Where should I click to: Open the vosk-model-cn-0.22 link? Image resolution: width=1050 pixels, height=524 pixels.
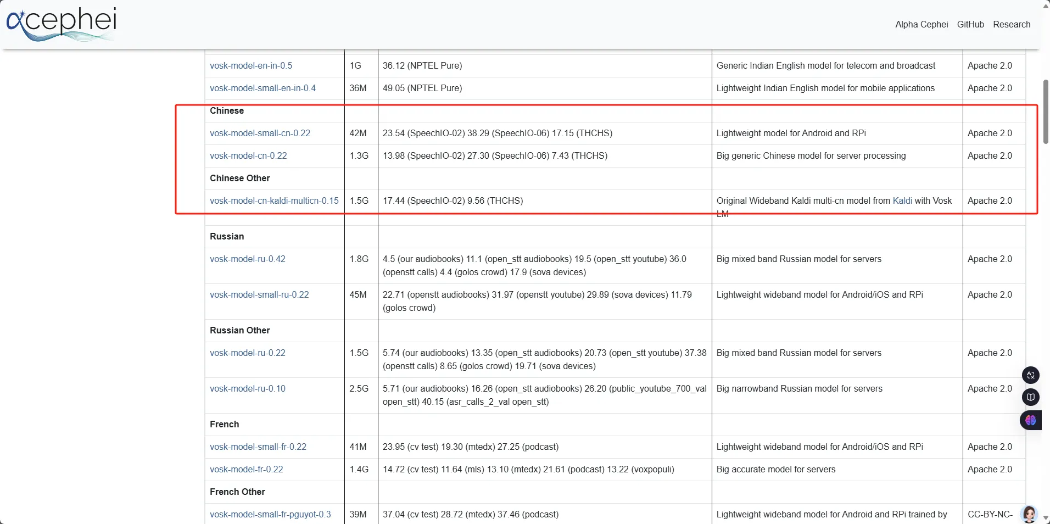coord(248,155)
